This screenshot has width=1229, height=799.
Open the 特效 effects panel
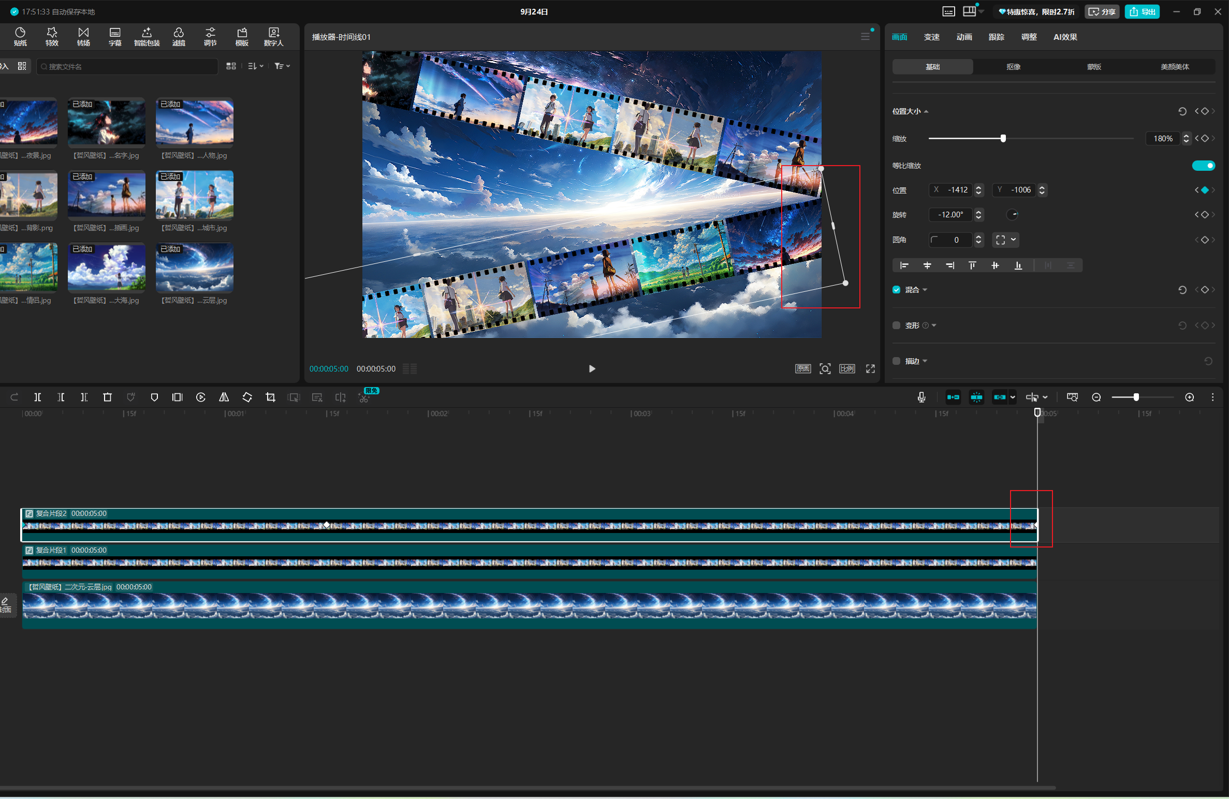coord(52,37)
